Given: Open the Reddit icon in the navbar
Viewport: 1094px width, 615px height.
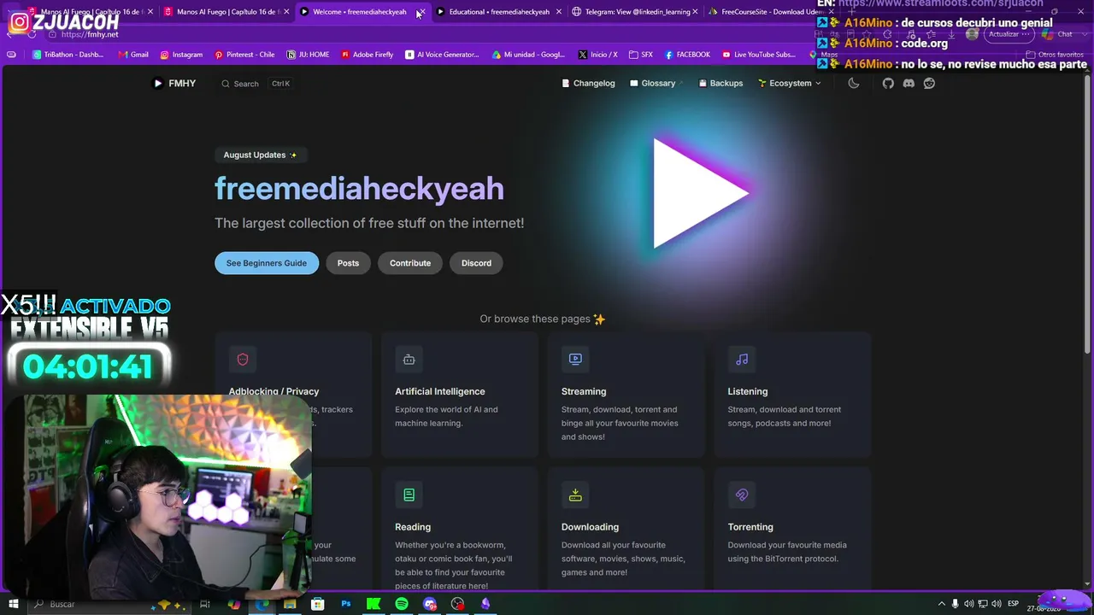Looking at the screenshot, I should point(929,83).
